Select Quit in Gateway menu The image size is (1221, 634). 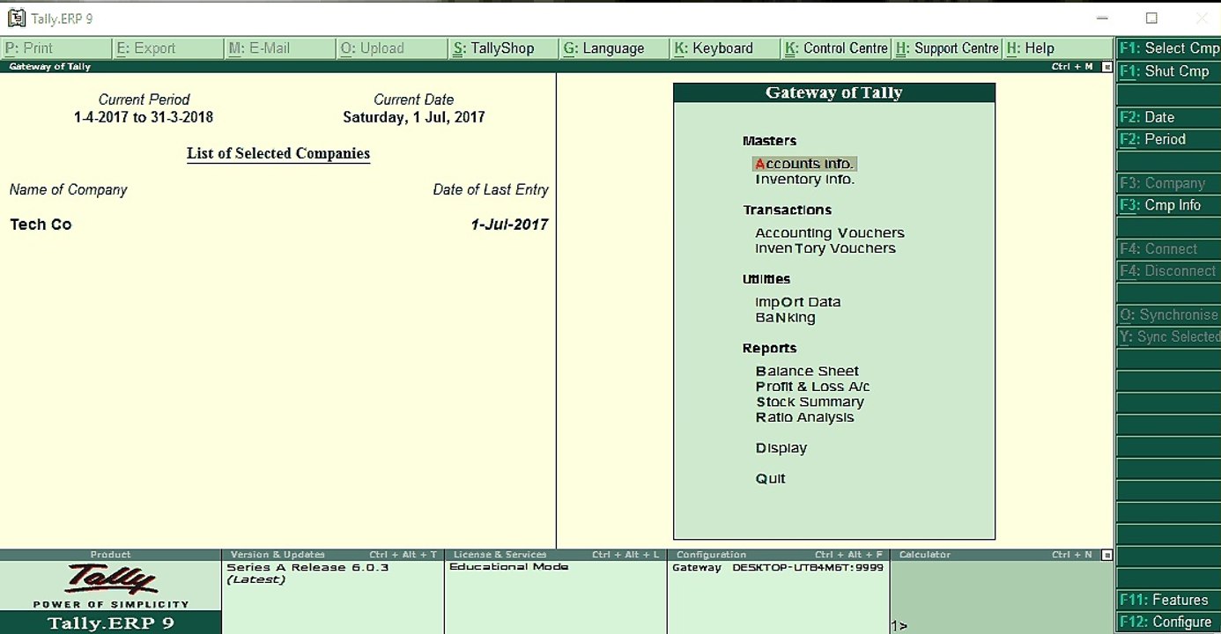tap(770, 479)
